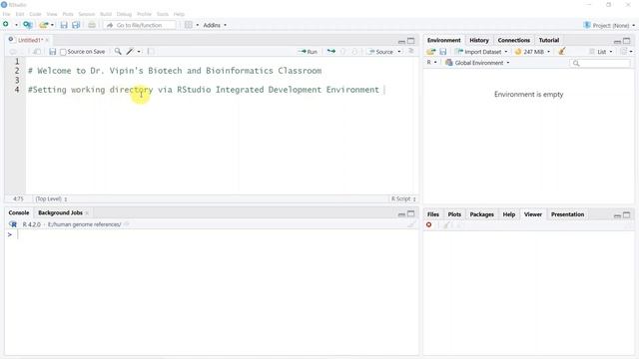639x359 pixels.
Task: Enable the Source on Save checkbox
Action: [63, 52]
